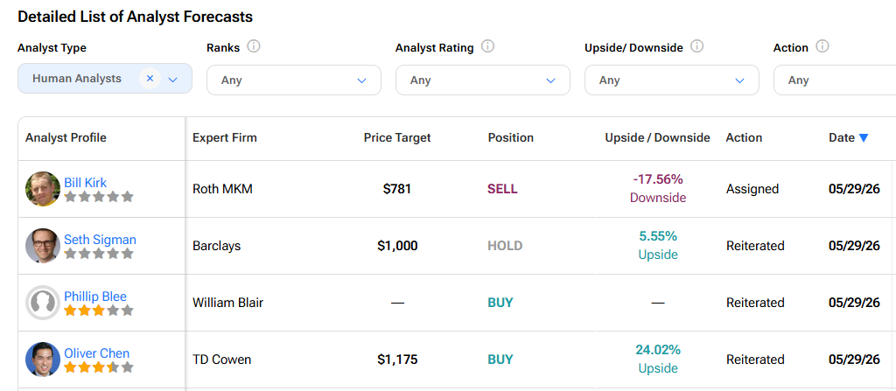Open Bill Kirk's analyst profile link
This screenshot has width=896, height=391.
click(85, 182)
